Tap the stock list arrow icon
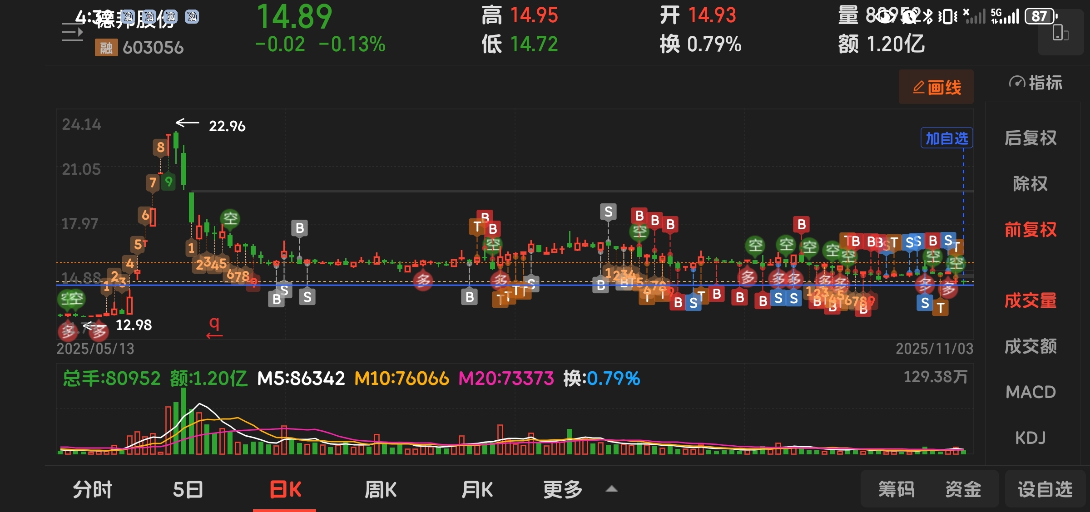 [72, 33]
